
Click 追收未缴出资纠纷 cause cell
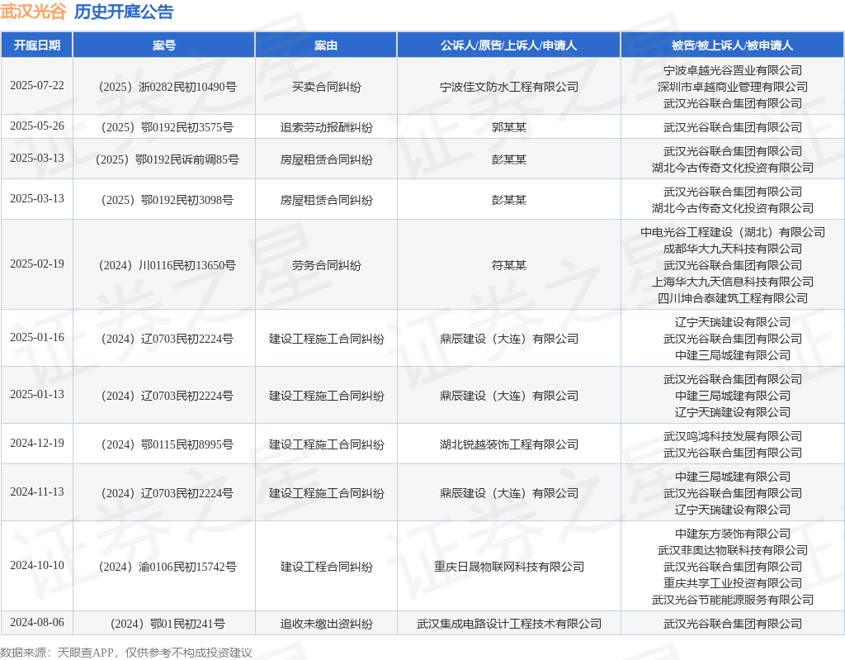pos(326,624)
